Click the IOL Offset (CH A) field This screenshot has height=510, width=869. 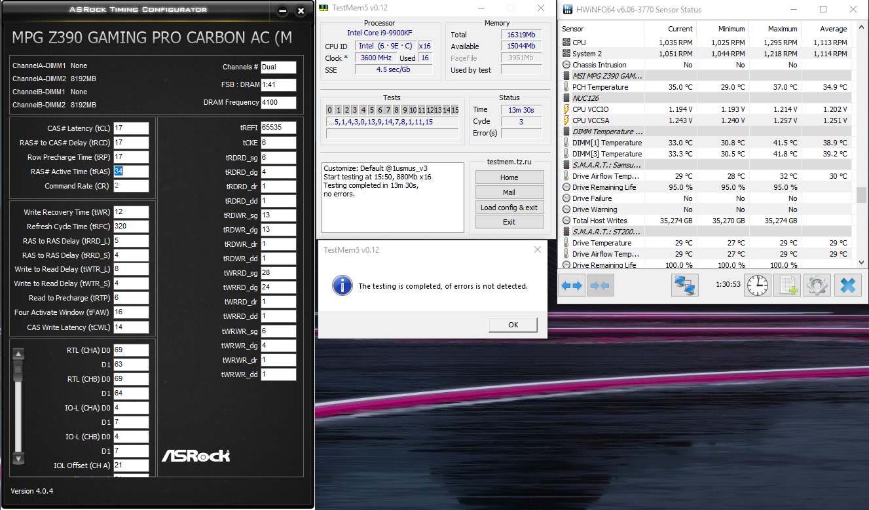point(131,465)
